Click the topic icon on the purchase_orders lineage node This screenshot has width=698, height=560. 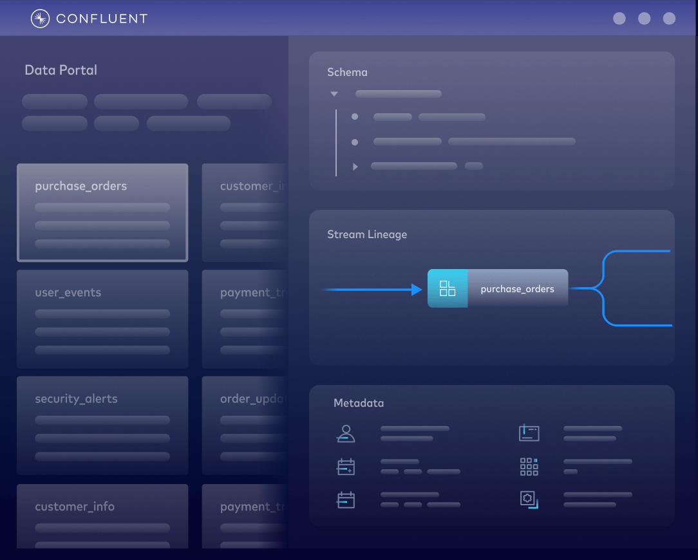click(448, 288)
